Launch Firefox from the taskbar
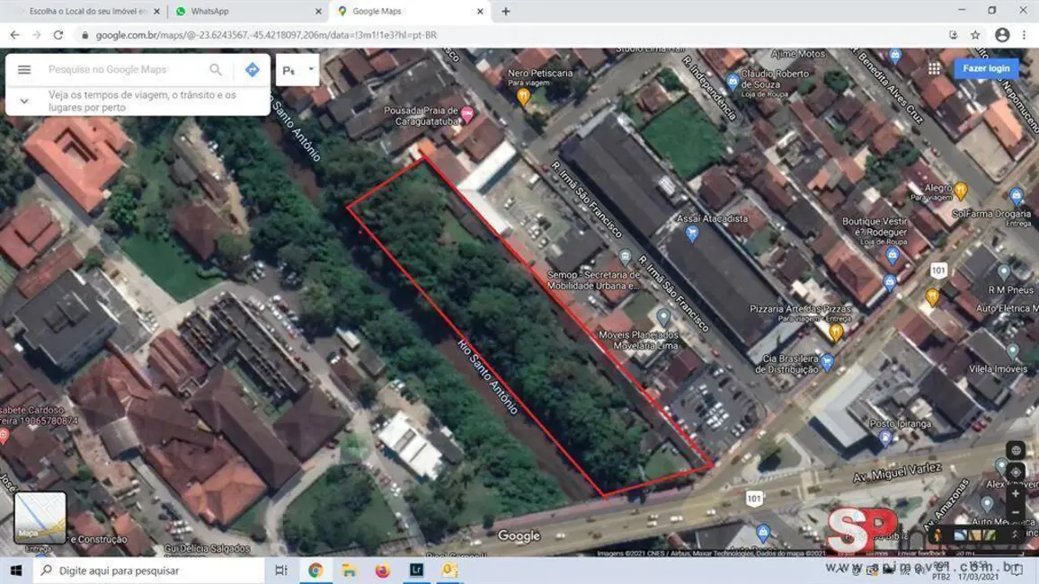The image size is (1039, 584). (x=381, y=570)
